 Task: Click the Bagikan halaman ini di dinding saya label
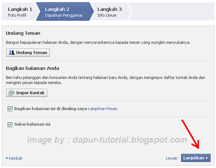[51, 109]
